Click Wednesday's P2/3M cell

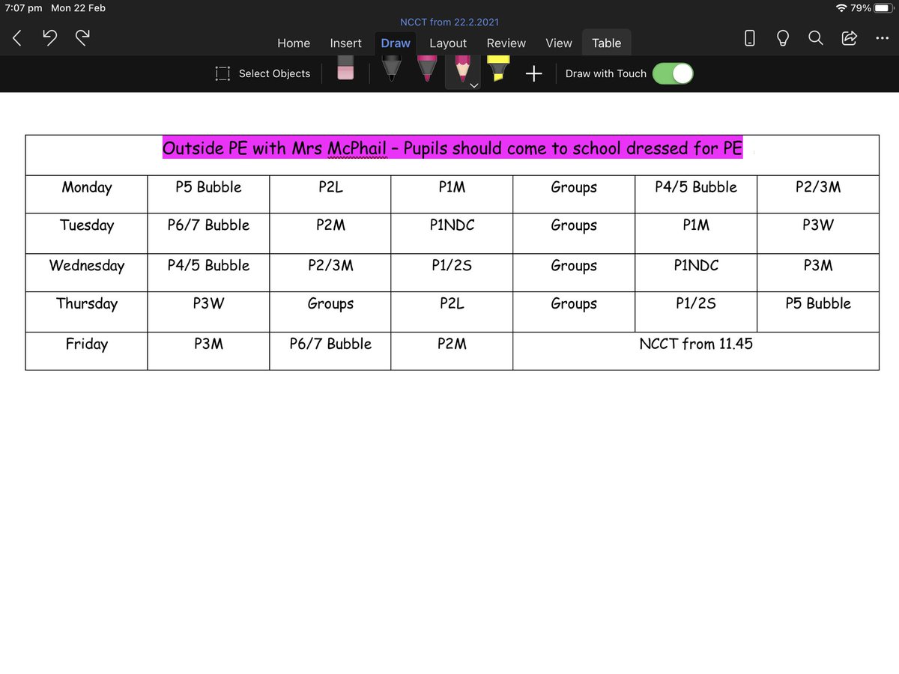330,273
